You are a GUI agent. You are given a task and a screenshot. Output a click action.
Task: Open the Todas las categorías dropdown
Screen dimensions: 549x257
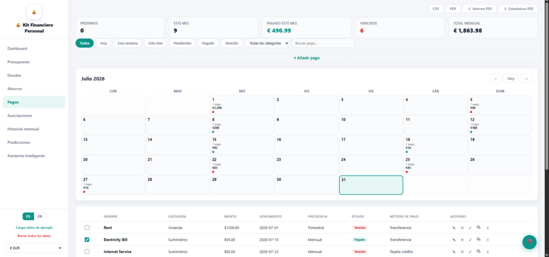267,44
